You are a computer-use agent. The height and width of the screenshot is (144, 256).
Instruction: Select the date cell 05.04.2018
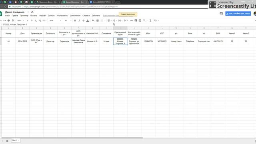click(x=22, y=41)
